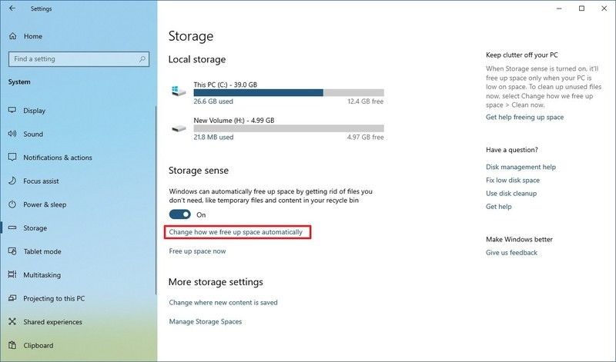Open Manage Storage Spaces link
This screenshot has height=362, width=616.
click(x=206, y=321)
